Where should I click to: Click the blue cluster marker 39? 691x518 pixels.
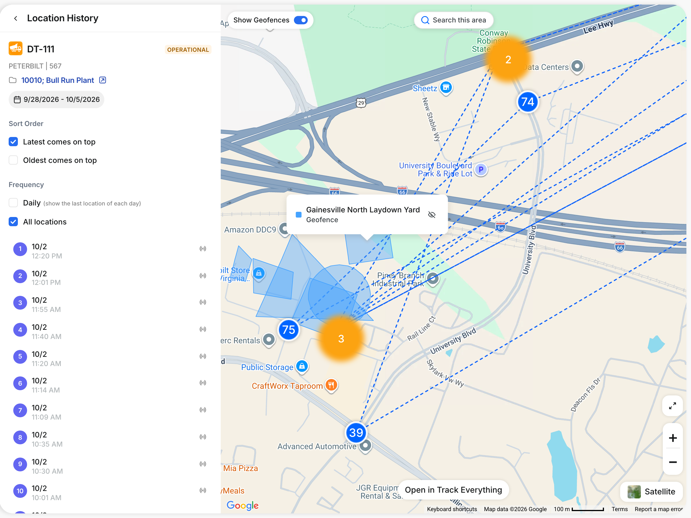coord(356,433)
